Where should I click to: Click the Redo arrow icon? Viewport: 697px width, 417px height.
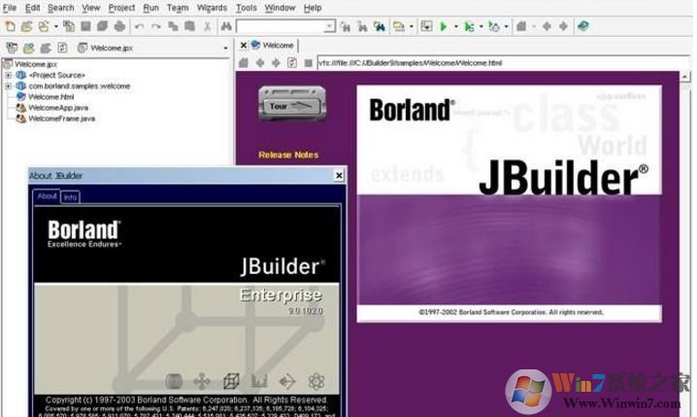click(x=156, y=26)
